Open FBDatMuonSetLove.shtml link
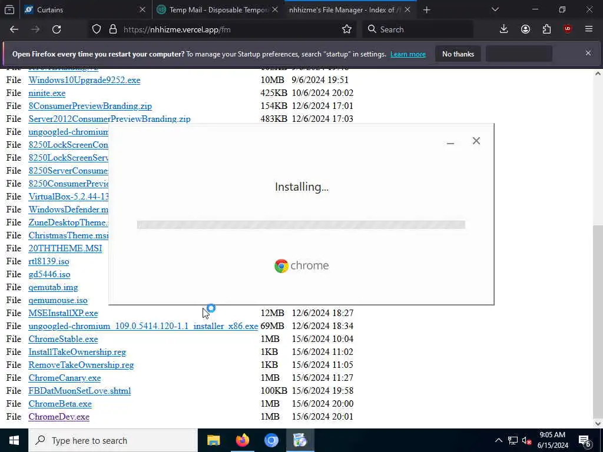This screenshot has height=452, width=603. tap(79, 391)
